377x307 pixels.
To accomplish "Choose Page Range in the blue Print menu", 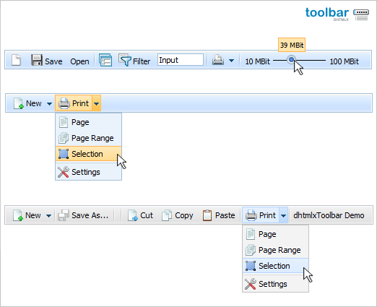I will click(88, 138).
